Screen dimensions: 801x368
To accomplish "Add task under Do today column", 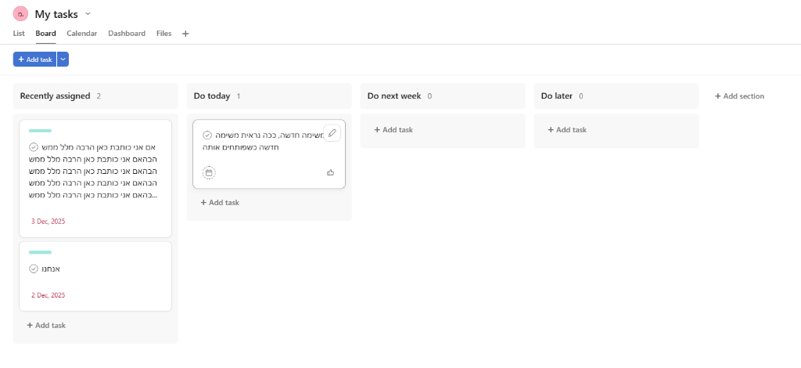I will coord(220,202).
